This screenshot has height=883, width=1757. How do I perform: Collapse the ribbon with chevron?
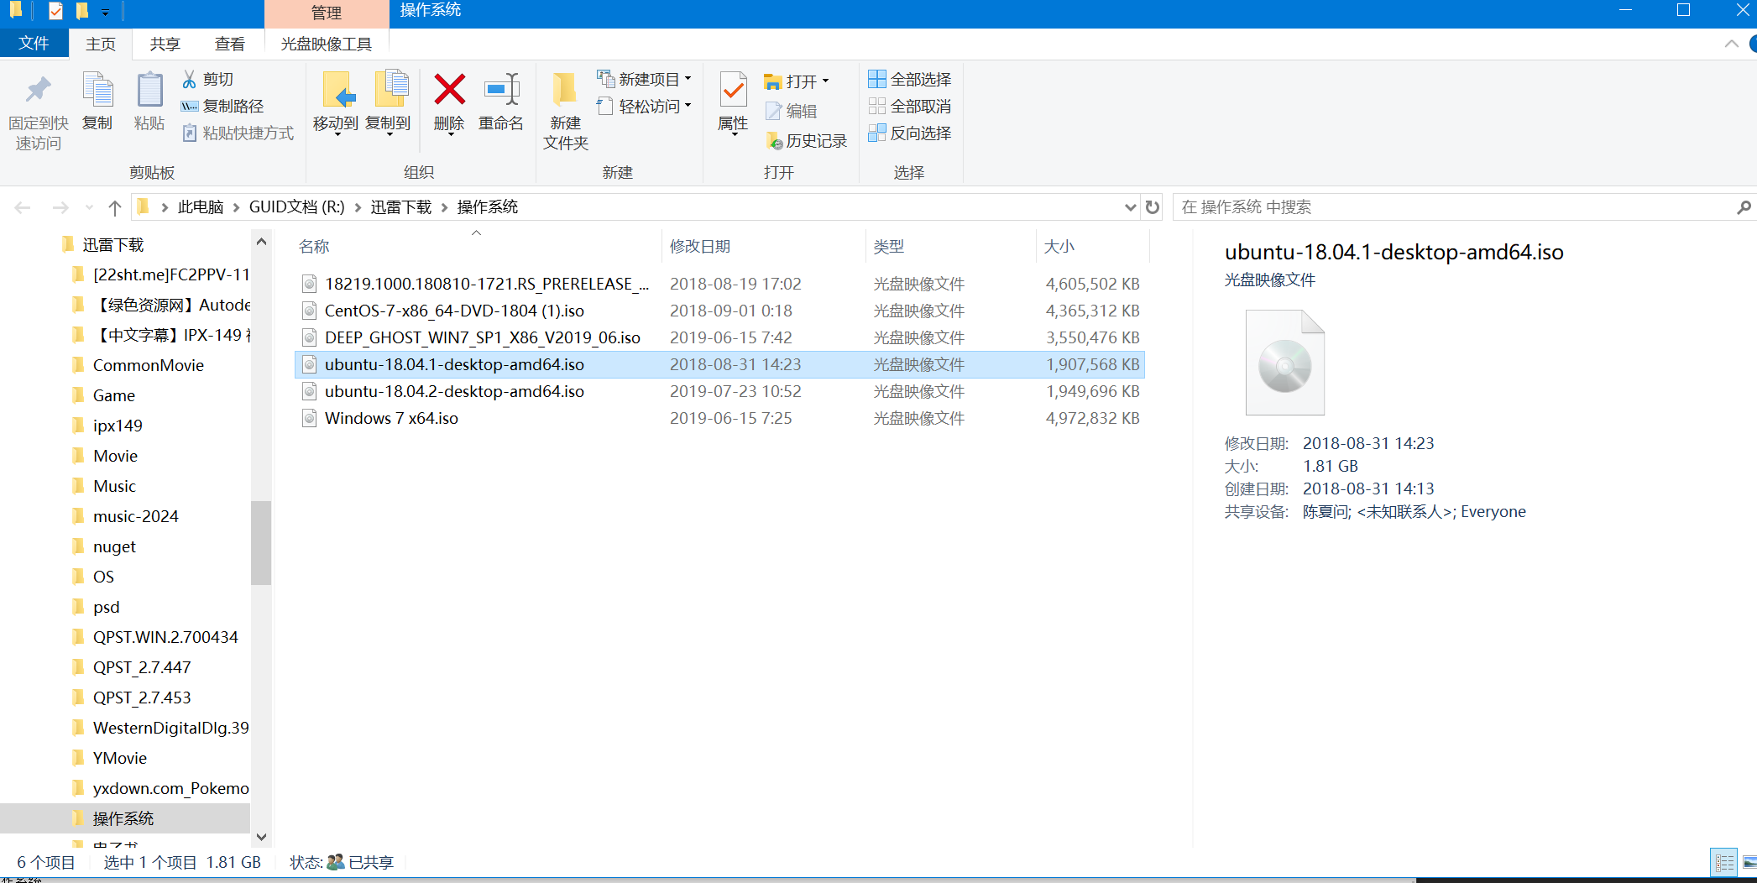click(x=1731, y=44)
